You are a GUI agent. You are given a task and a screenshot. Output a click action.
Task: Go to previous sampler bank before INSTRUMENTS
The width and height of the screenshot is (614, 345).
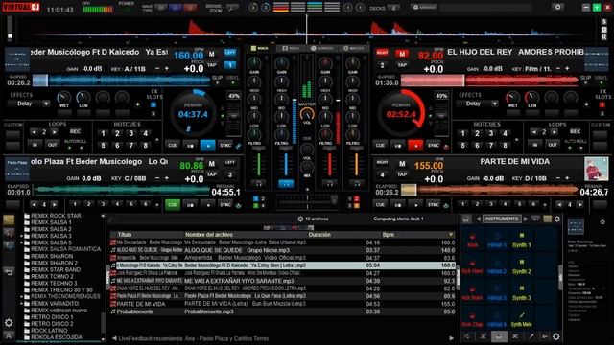478,219
